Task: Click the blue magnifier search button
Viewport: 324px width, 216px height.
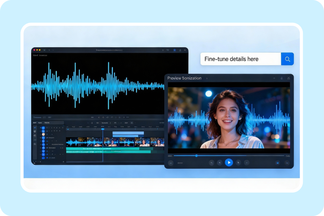Action: pyautogui.click(x=287, y=59)
